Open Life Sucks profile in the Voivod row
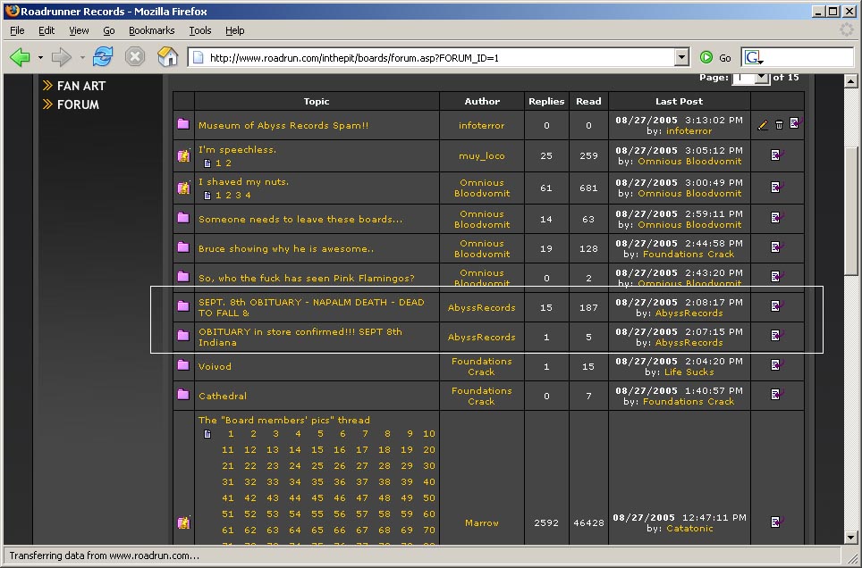Image resolution: width=862 pixels, height=568 pixels. tap(689, 372)
